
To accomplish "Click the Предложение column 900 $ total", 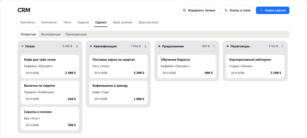I will (x=205, y=46).
